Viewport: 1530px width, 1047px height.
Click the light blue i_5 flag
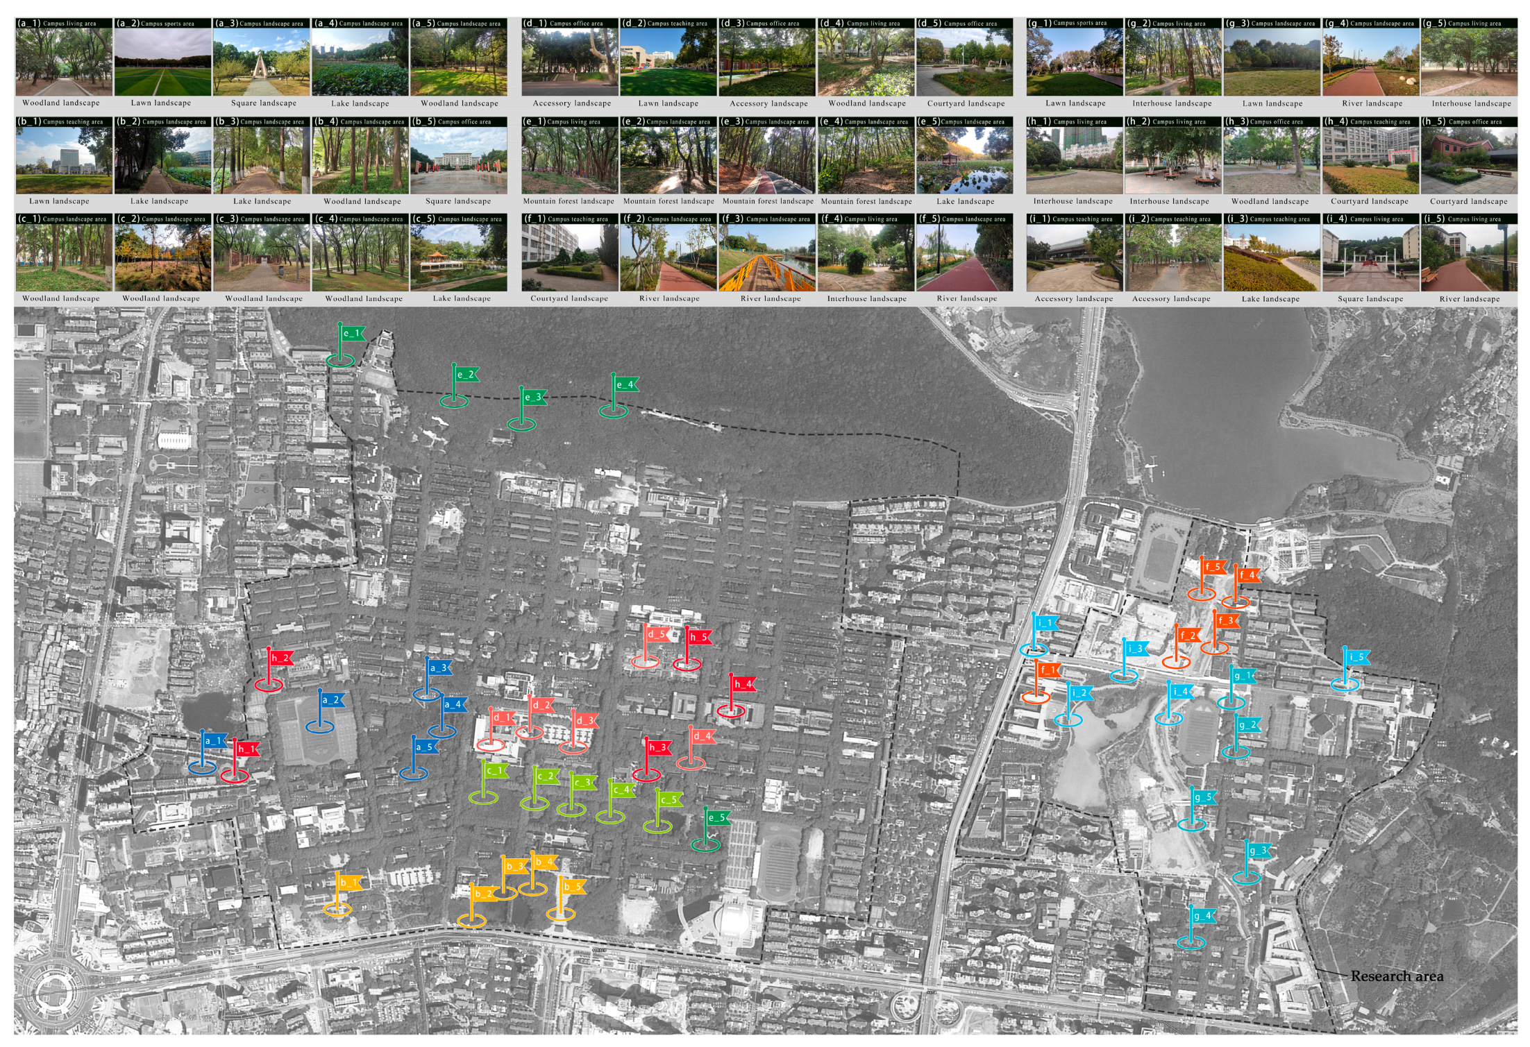(1356, 657)
